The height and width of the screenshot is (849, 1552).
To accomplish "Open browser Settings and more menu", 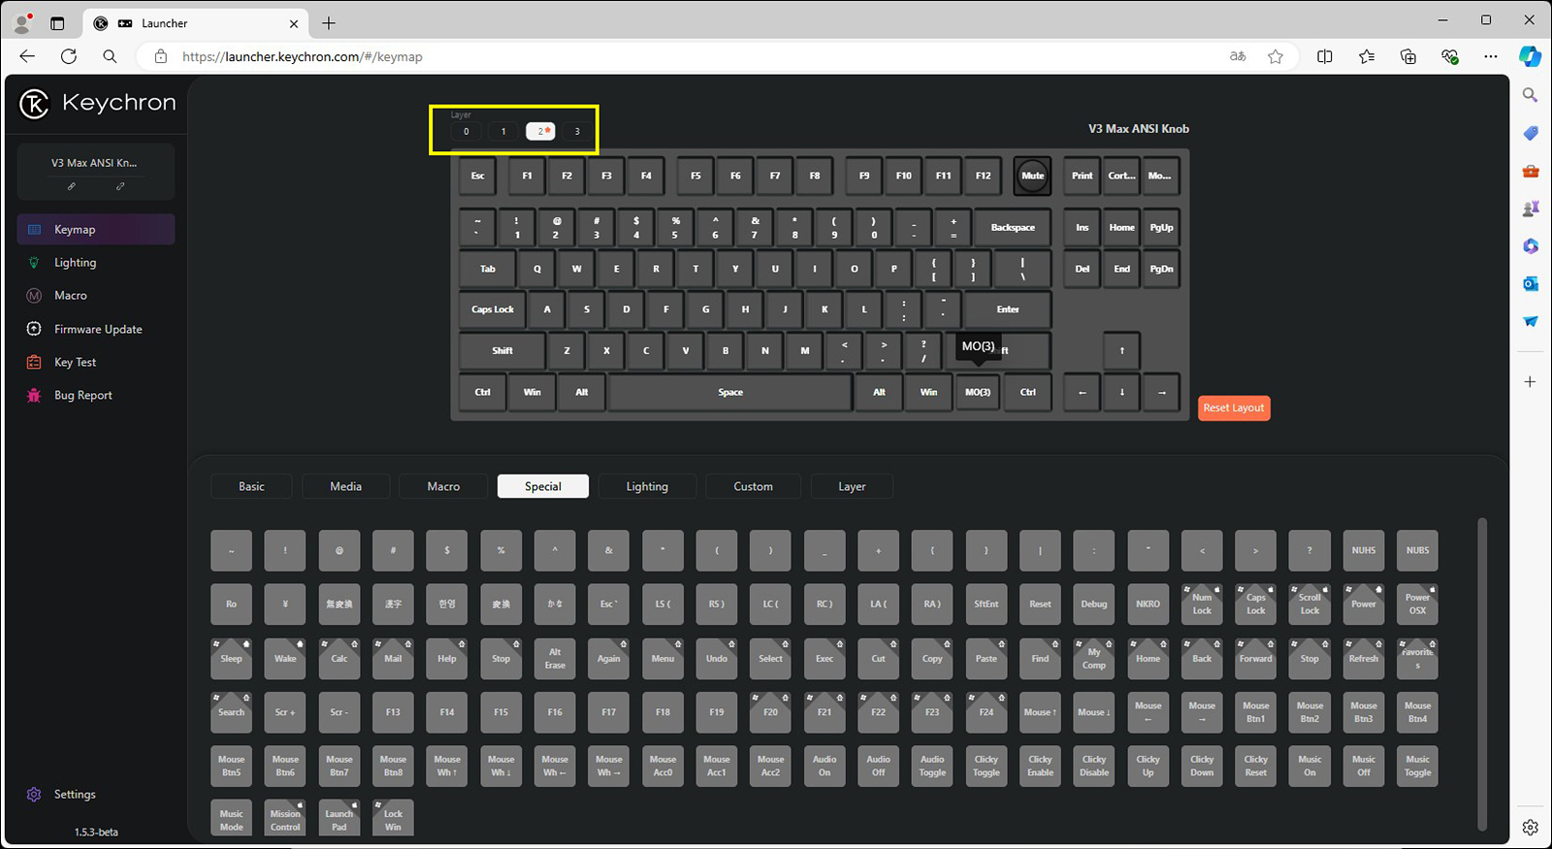I will click(1491, 56).
